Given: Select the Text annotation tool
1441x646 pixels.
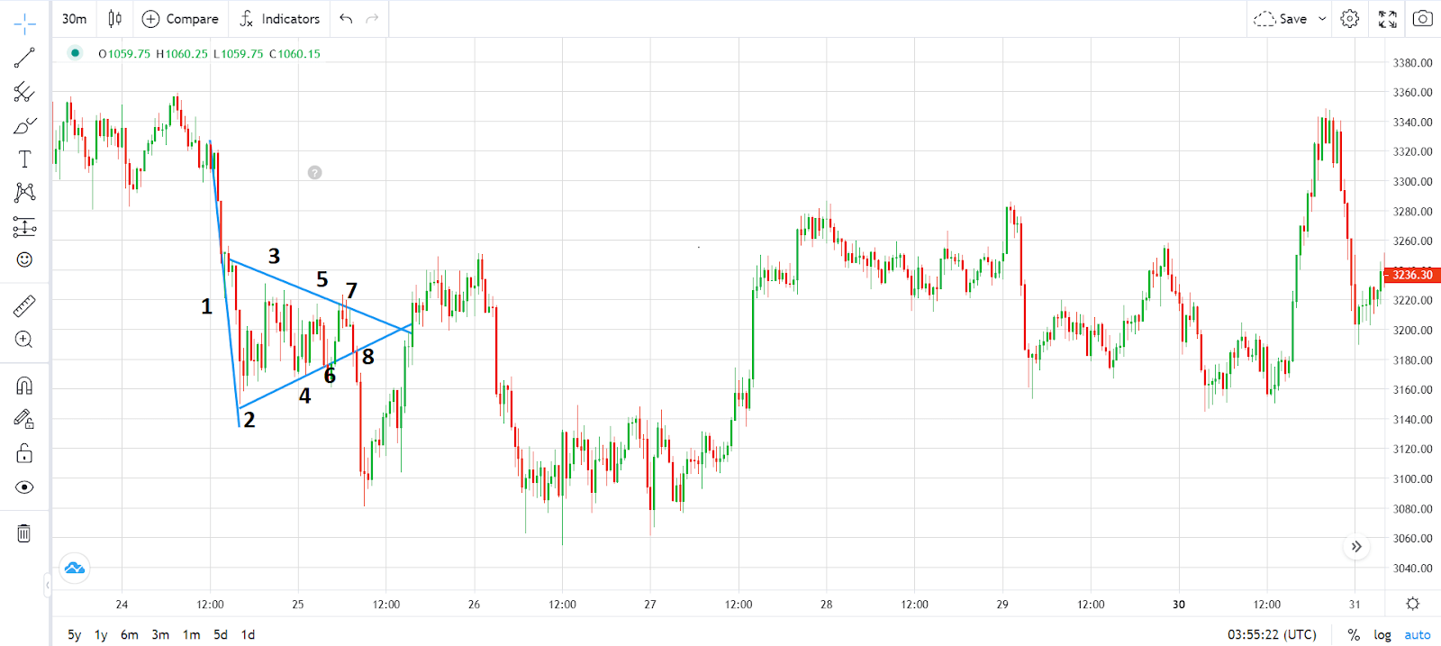Looking at the screenshot, I should [24, 159].
